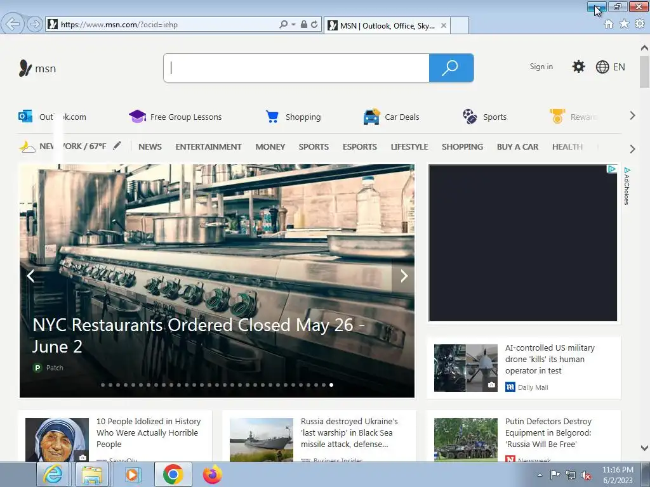
Task: Click page scrollbar down arrow
Action: [644, 448]
